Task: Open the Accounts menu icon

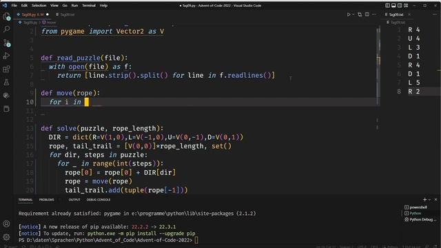Action: 6,224
